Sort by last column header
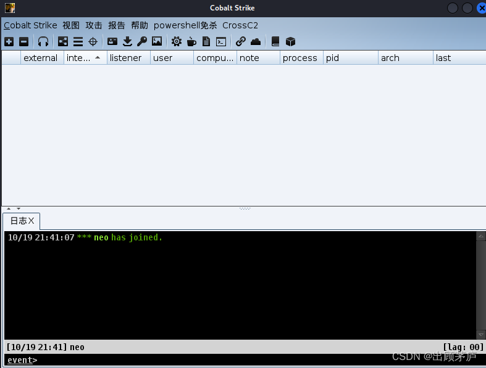The image size is (486, 368). 459,58
